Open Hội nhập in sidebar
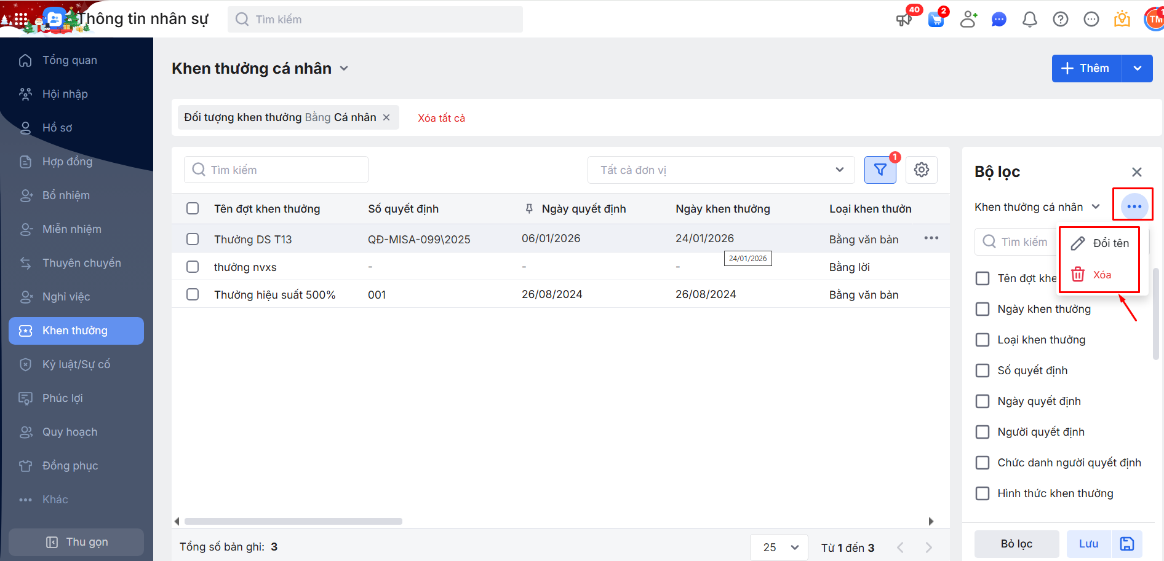The width and height of the screenshot is (1164, 561). point(76,94)
